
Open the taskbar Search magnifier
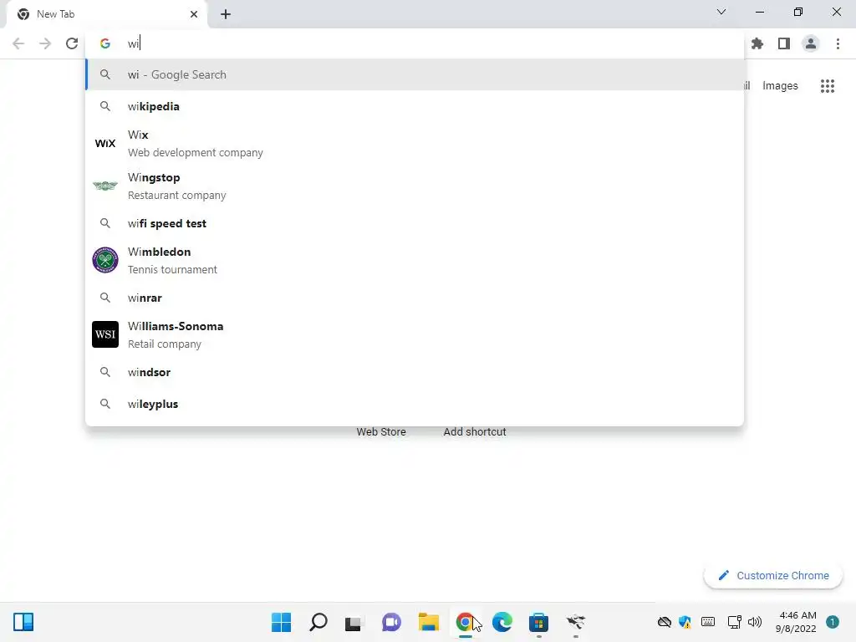pos(318,622)
